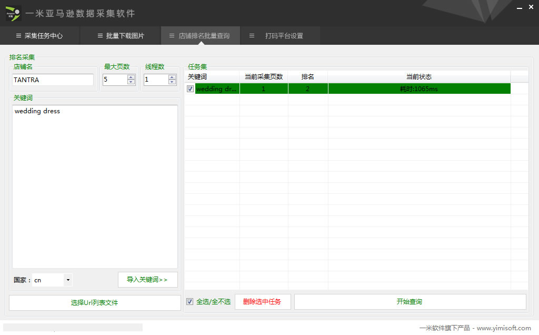Open the www.yimisoft.com link
This screenshot has width=539, height=335.
click(504, 328)
